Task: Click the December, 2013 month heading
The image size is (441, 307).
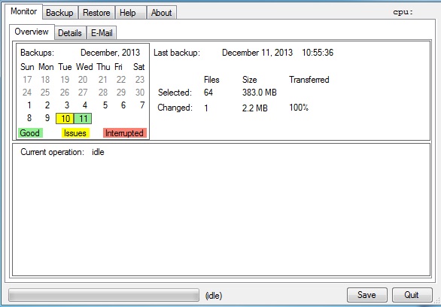Action: point(110,53)
